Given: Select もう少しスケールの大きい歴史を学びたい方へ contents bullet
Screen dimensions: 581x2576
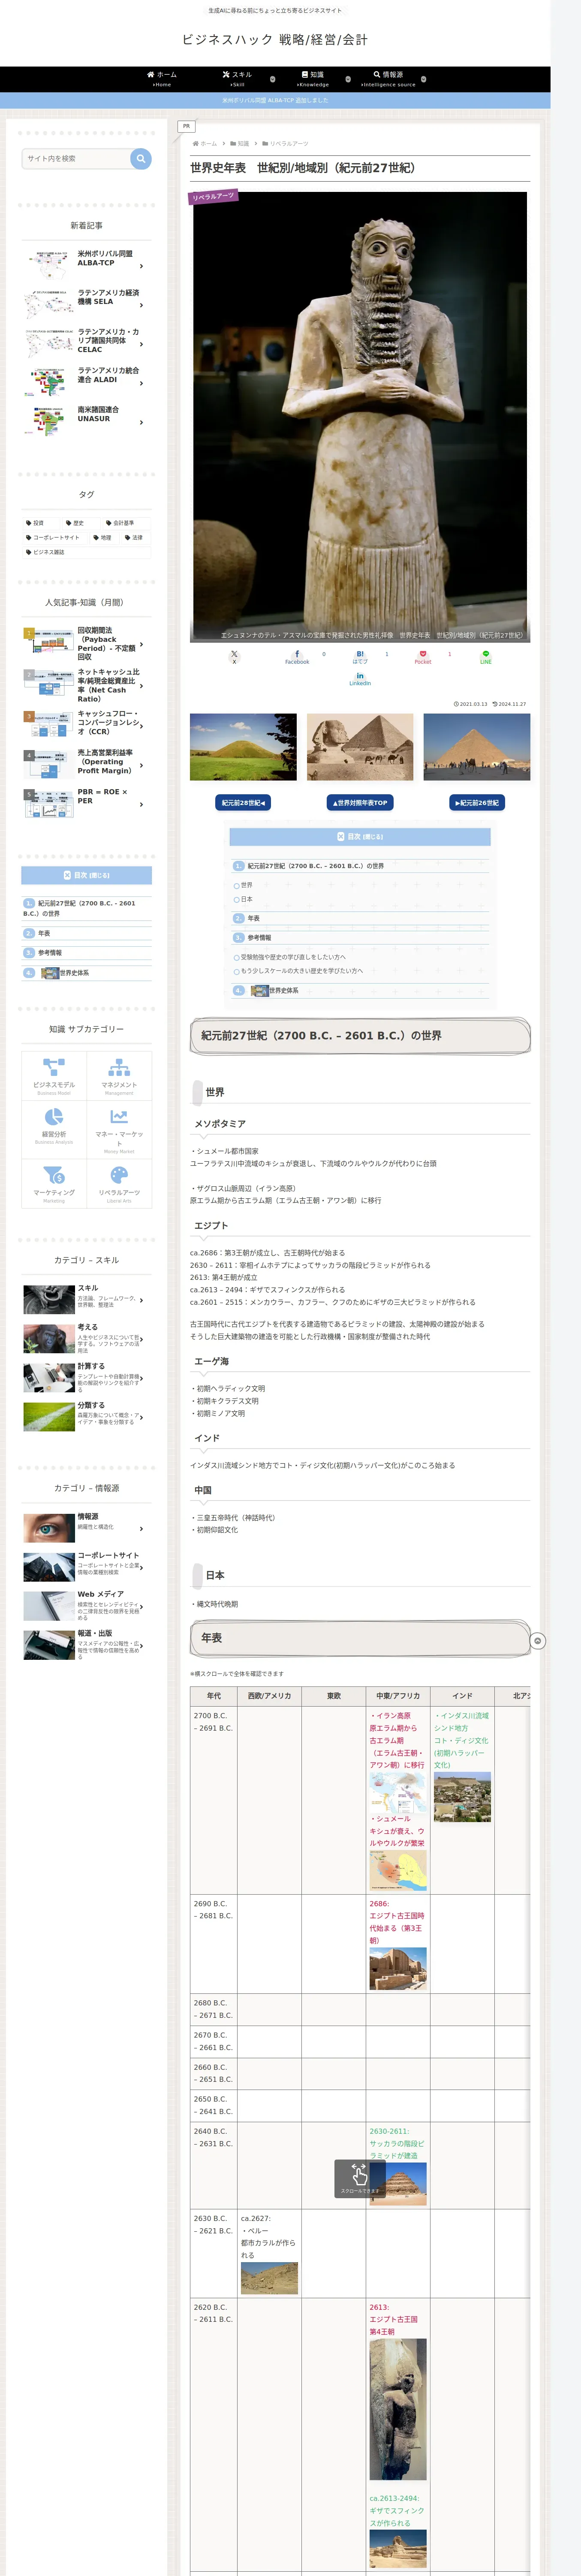Looking at the screenshot, I should coord(237,971).
